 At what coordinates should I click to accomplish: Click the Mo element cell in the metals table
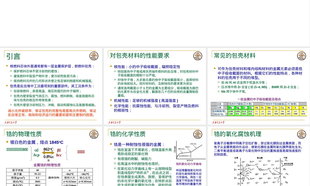coord(269,108)
